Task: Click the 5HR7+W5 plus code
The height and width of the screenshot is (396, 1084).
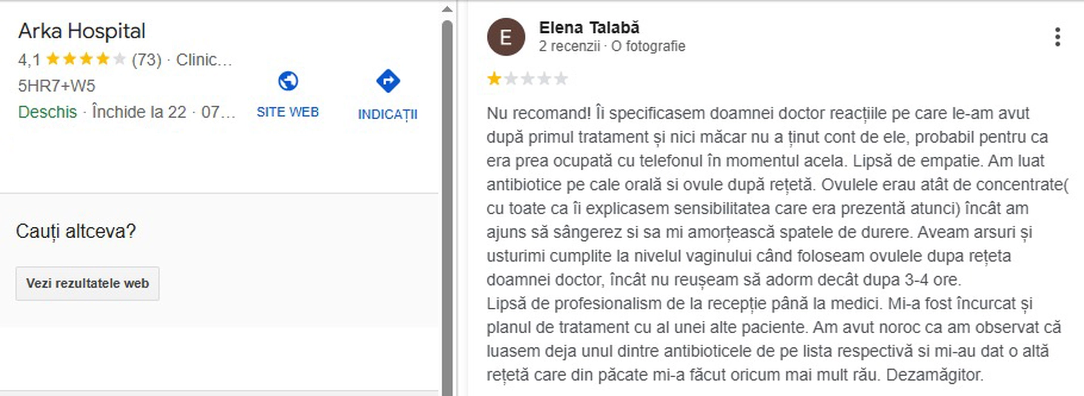Action: [57, 86]
